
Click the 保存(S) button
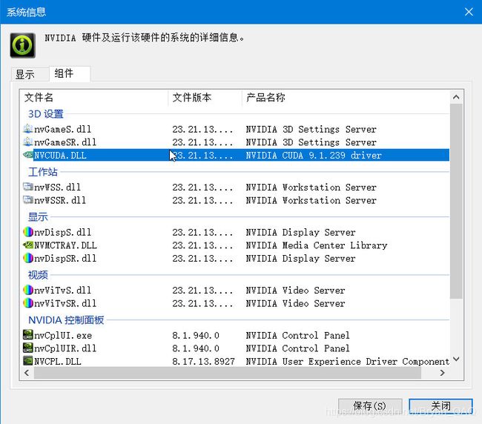click(370, 406)
